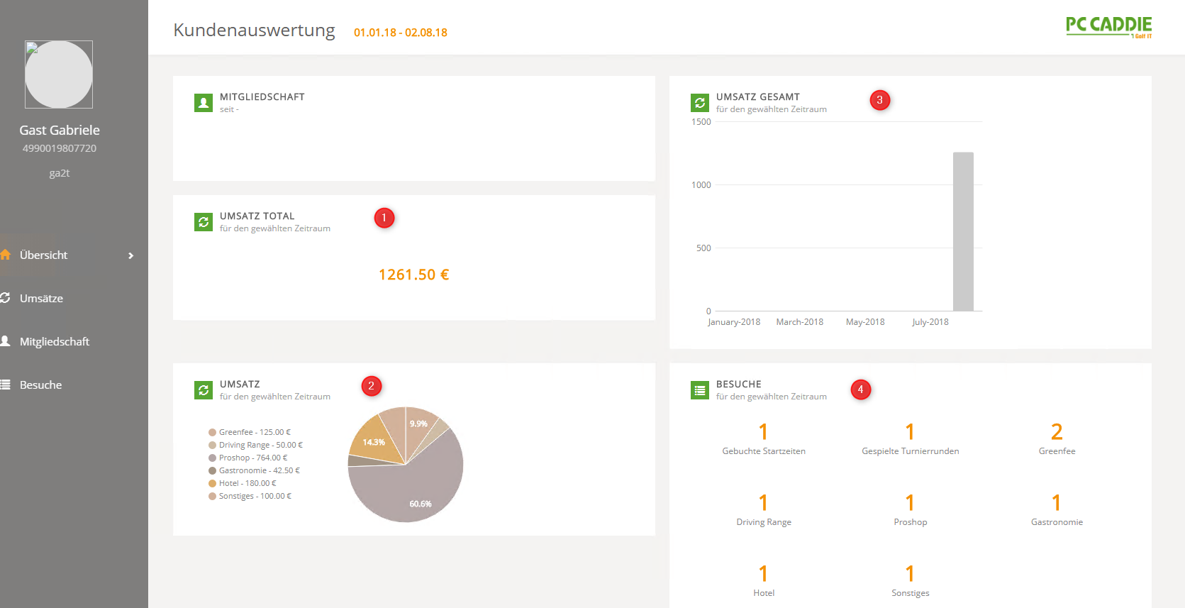Click the home icon in the sidebar

pyautogui.click(x=6, y=255)
